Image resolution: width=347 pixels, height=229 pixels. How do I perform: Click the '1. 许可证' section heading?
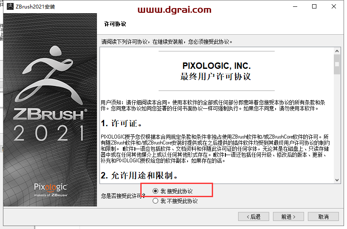pyautogui.click(x=121, y=123)
